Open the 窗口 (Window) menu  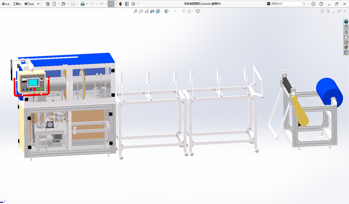tap(29, 4)
